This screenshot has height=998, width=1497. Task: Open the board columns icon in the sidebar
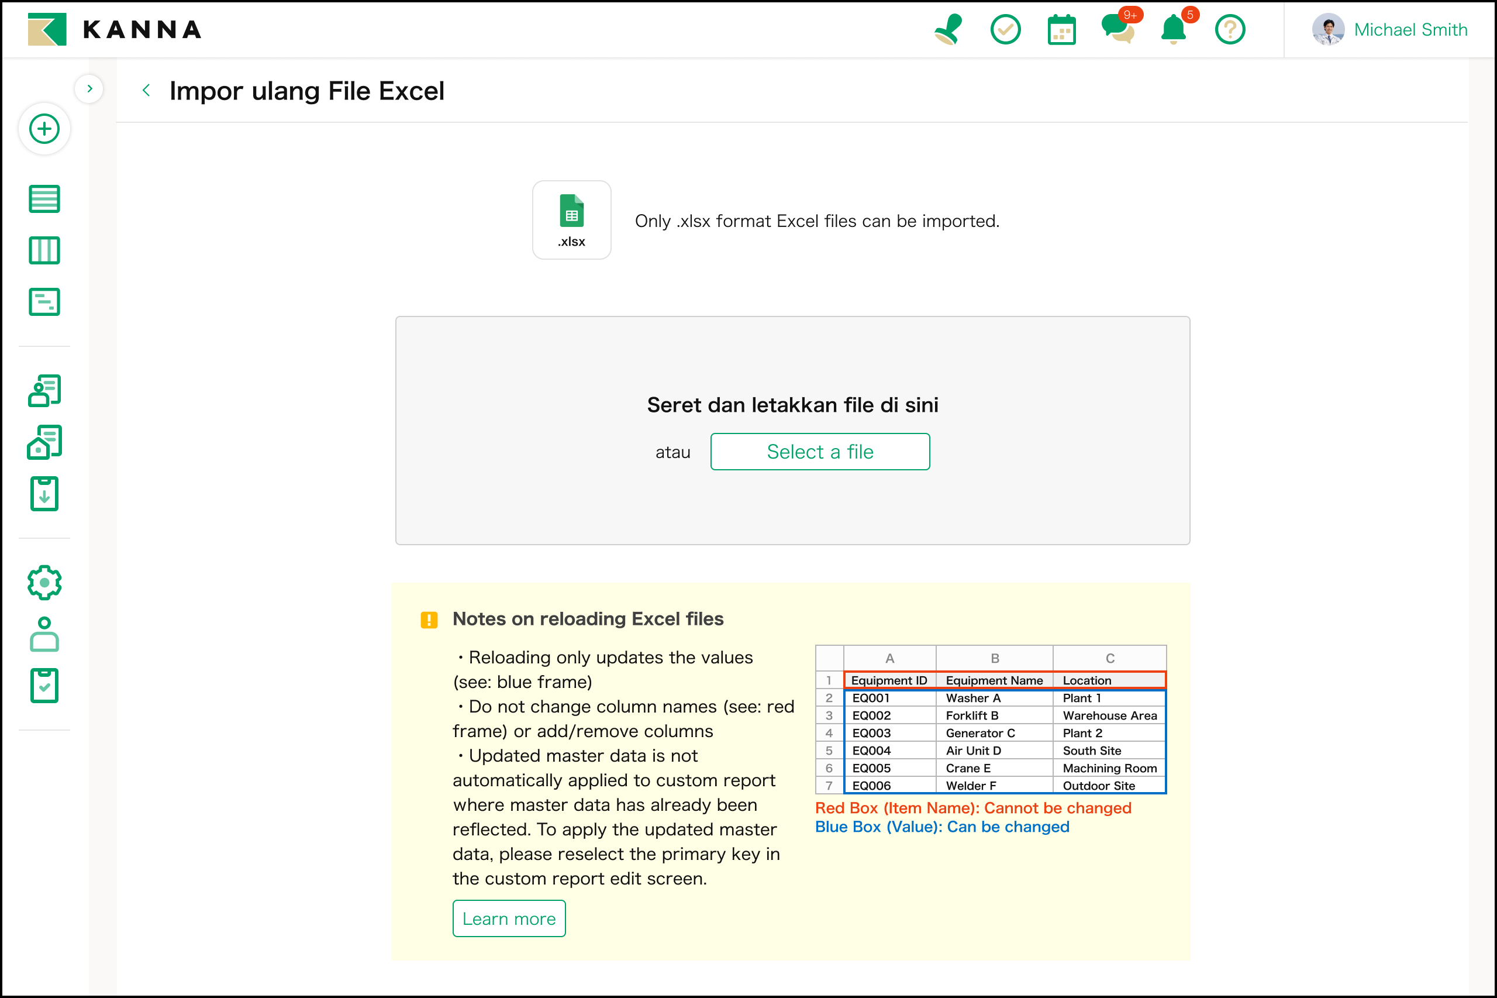click(x=44, y=251)
